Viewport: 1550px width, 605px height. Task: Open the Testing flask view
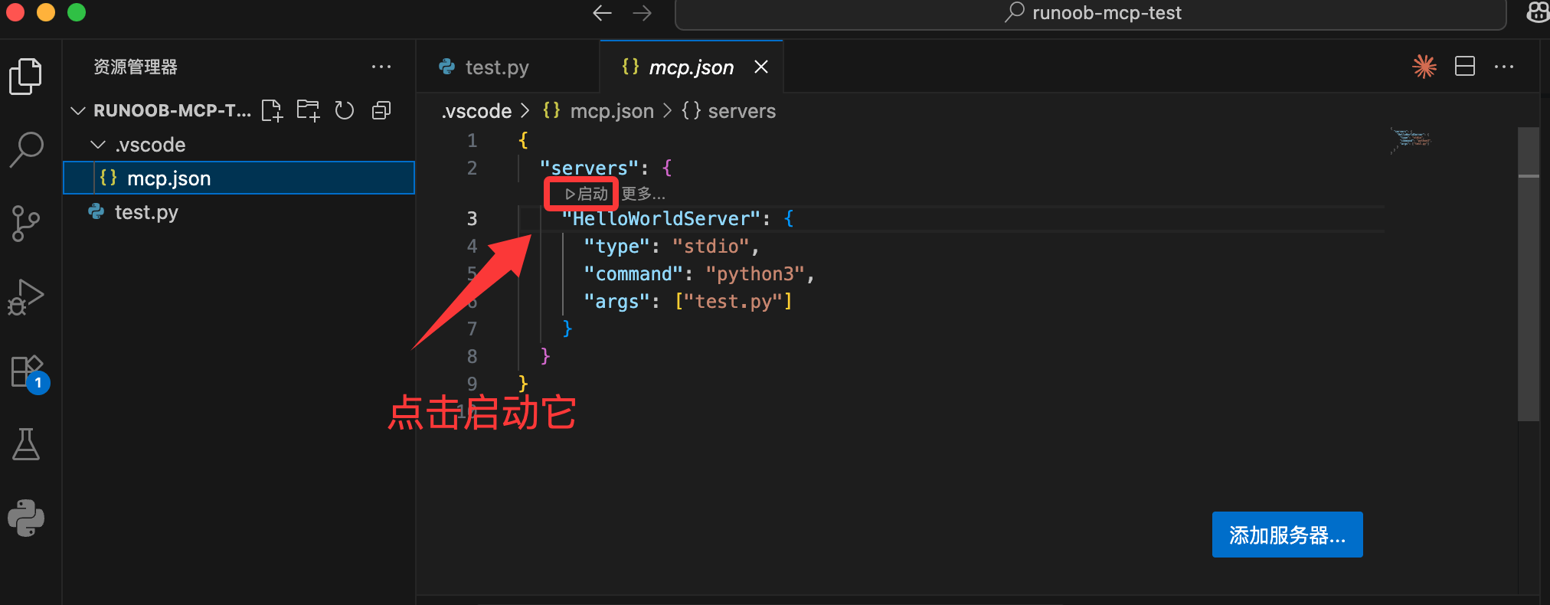tap(26, 444)
